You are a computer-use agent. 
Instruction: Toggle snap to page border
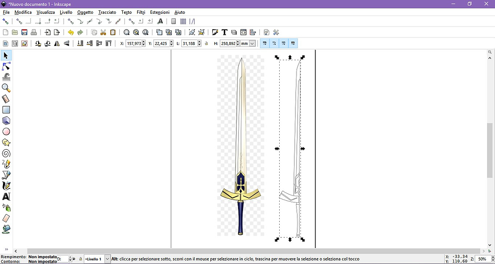(x=173, y=21)
